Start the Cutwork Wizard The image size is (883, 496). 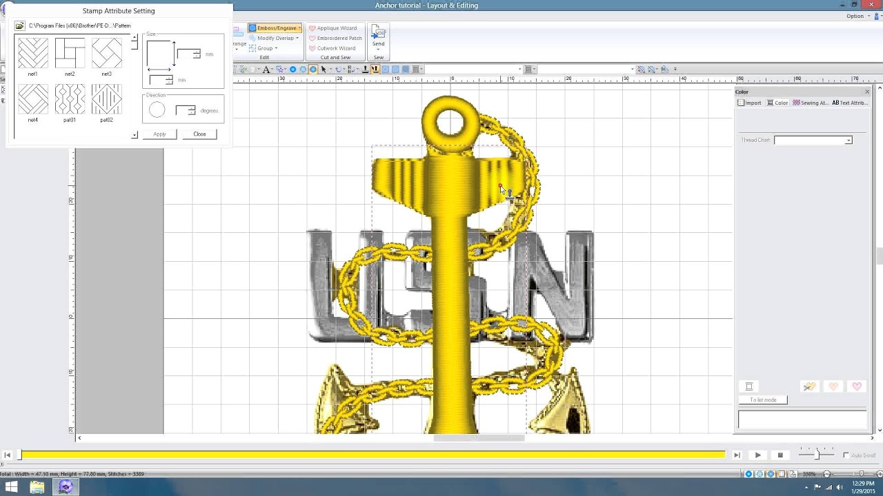333,48
